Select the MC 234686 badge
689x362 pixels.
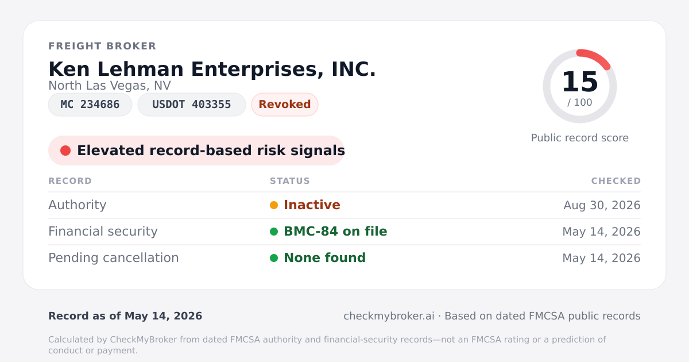pyautogui.click(x=90, y=105)
